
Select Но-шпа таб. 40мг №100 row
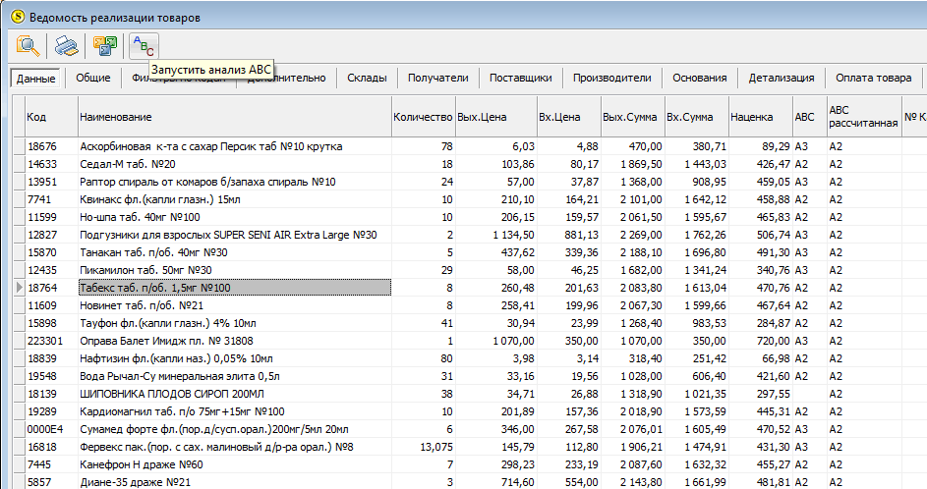click(x=470, y=217)
